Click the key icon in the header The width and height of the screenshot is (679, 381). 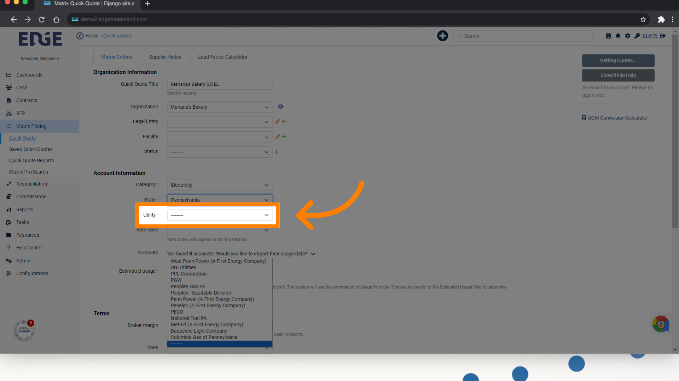[x=637, y=36]
